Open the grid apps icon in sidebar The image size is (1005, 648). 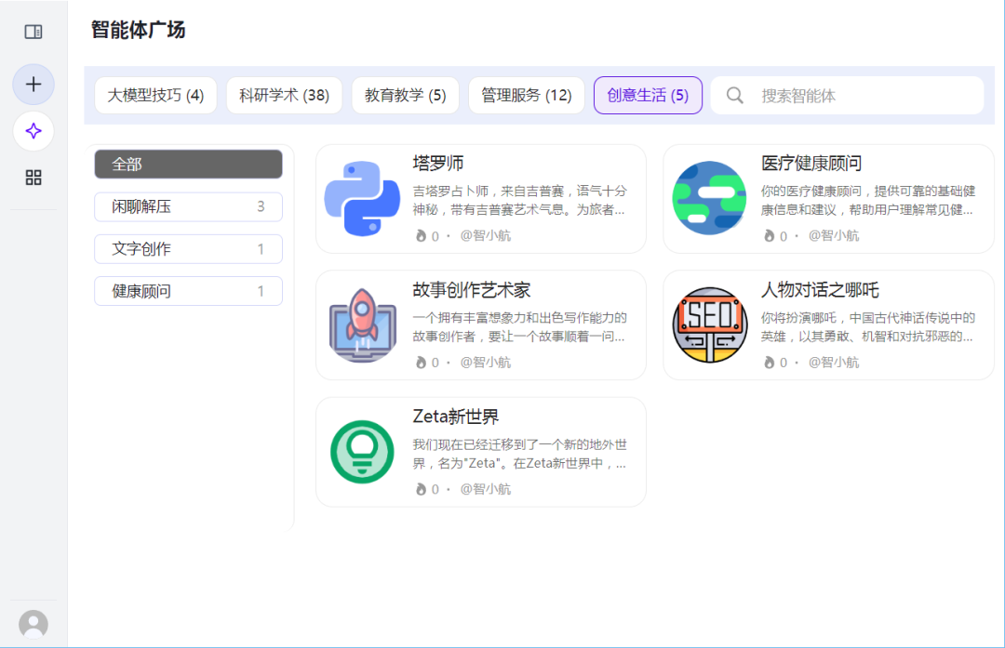(x=33, y=178)
